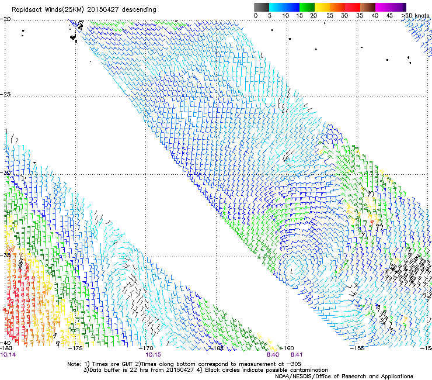The image size is (432, 380).
Task: Select the '-40' latitude axis label
Action: 5,343
